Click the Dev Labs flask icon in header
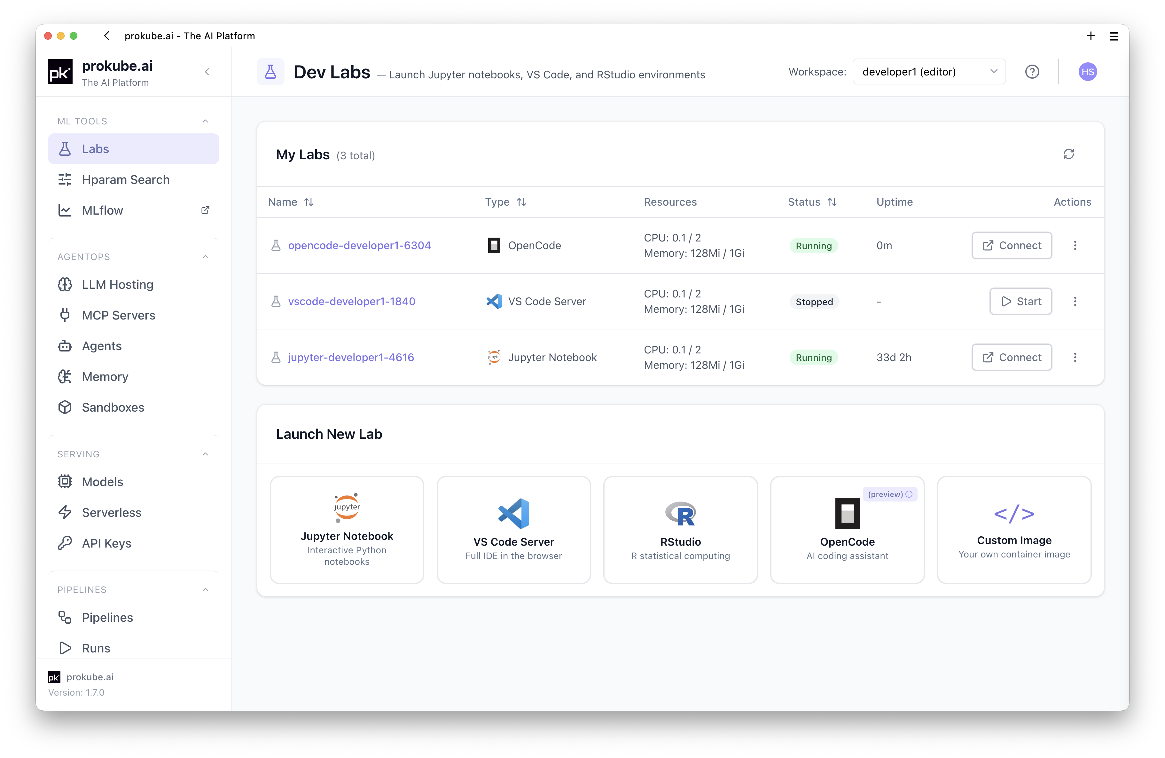 point(270,72)
